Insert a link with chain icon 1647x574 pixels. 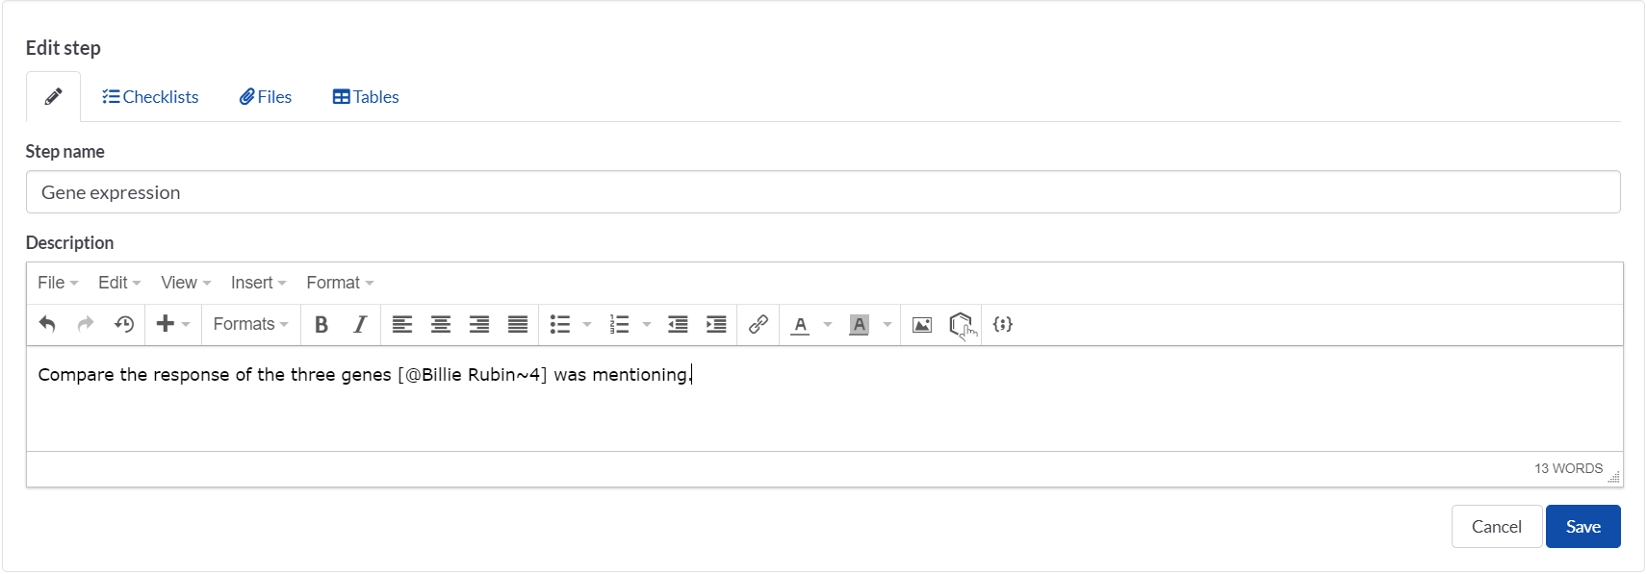tap(759, 325)
